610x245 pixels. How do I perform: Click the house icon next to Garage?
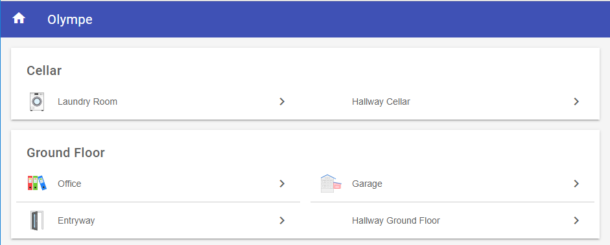(331, 184)
